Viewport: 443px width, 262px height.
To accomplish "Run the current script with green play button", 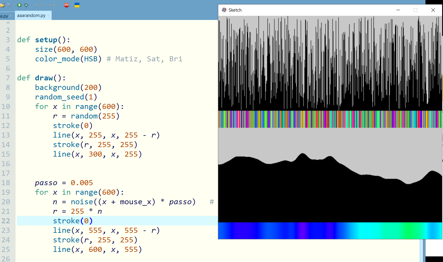I will (x=19, y=5).
